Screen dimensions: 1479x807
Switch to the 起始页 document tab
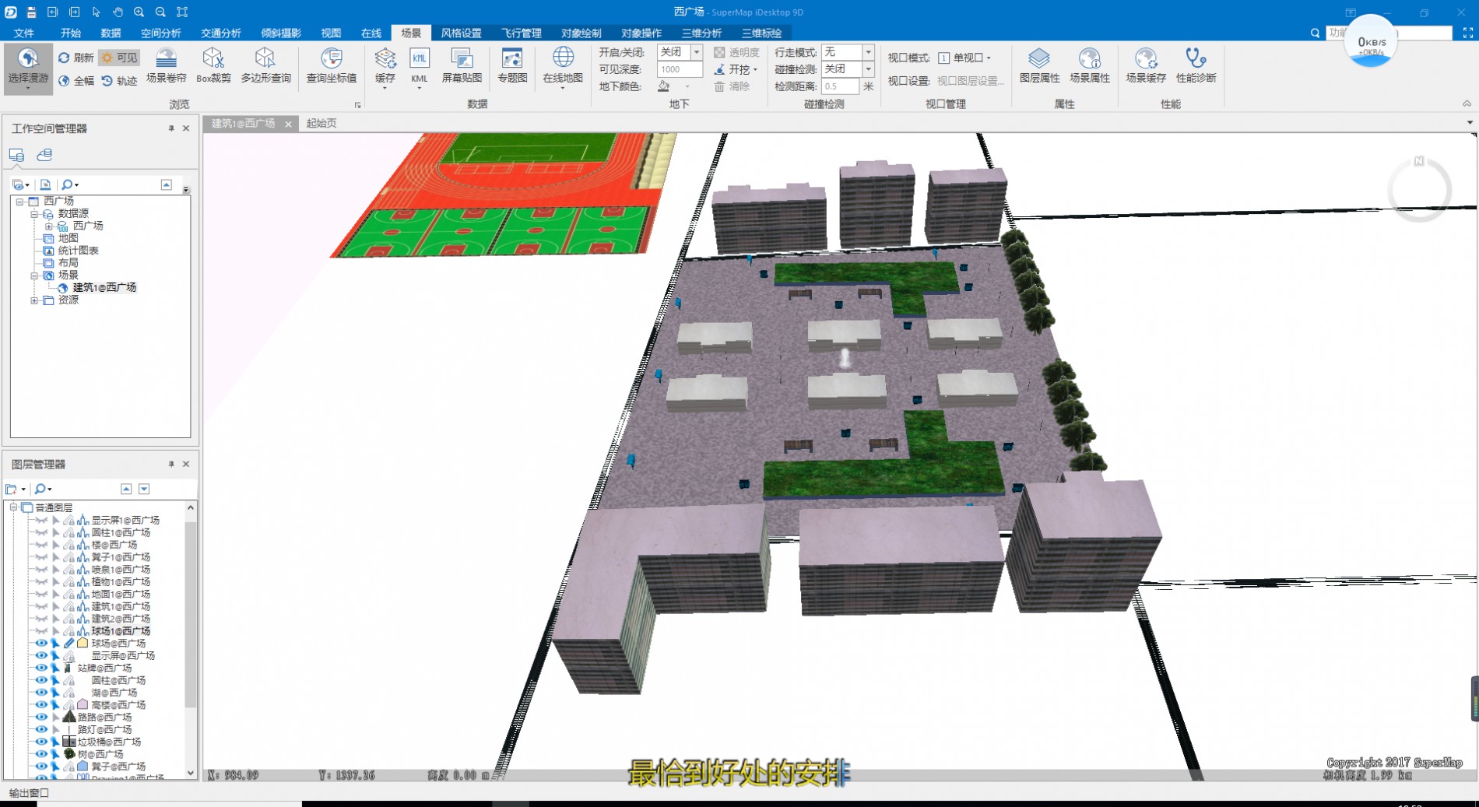pos(321,124)
